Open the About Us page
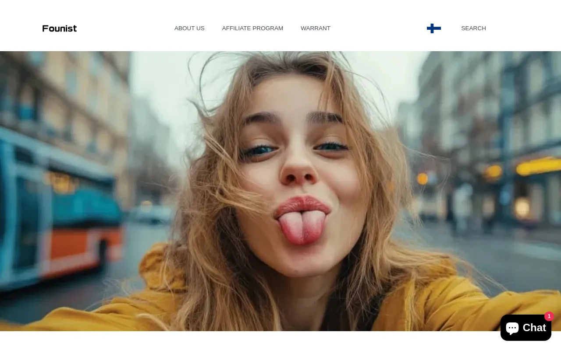The height and width of the screenshot is (350, 561). point(189,28)
